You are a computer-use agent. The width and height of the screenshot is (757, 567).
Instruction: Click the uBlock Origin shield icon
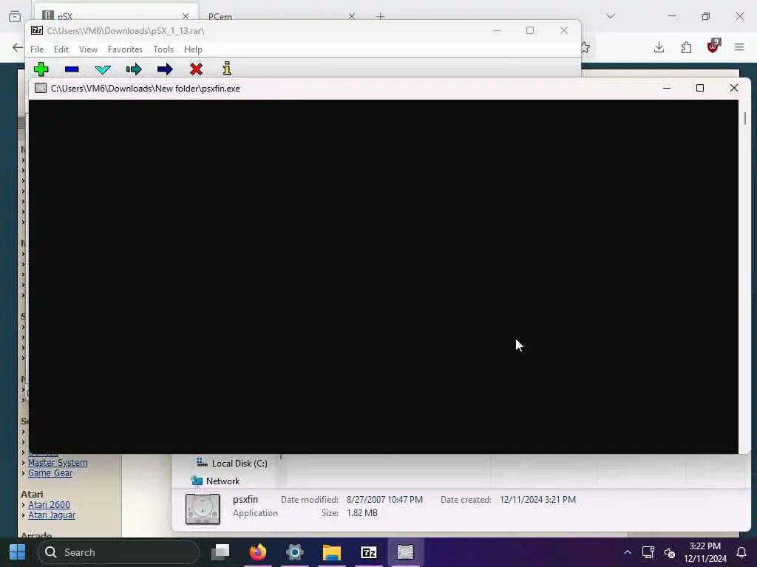[x=713, y=47]
